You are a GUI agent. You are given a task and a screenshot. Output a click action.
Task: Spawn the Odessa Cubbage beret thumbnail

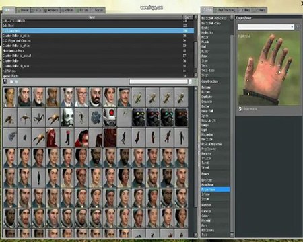click(124, 97)
